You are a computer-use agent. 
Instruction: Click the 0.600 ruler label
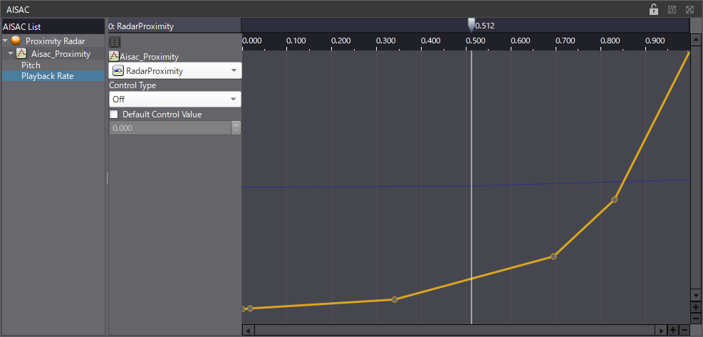coord(521,41)
